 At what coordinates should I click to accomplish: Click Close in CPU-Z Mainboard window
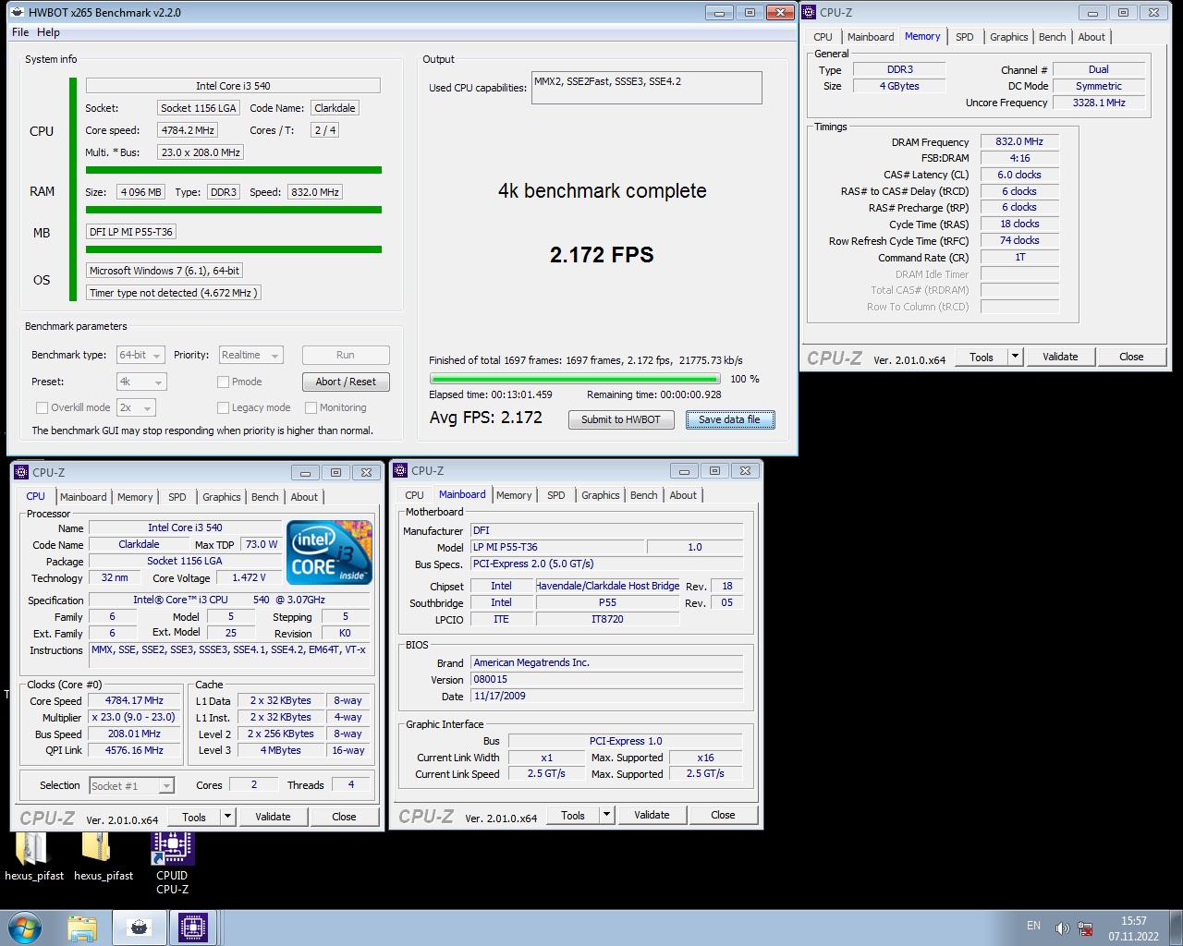(x=723, y=815)
